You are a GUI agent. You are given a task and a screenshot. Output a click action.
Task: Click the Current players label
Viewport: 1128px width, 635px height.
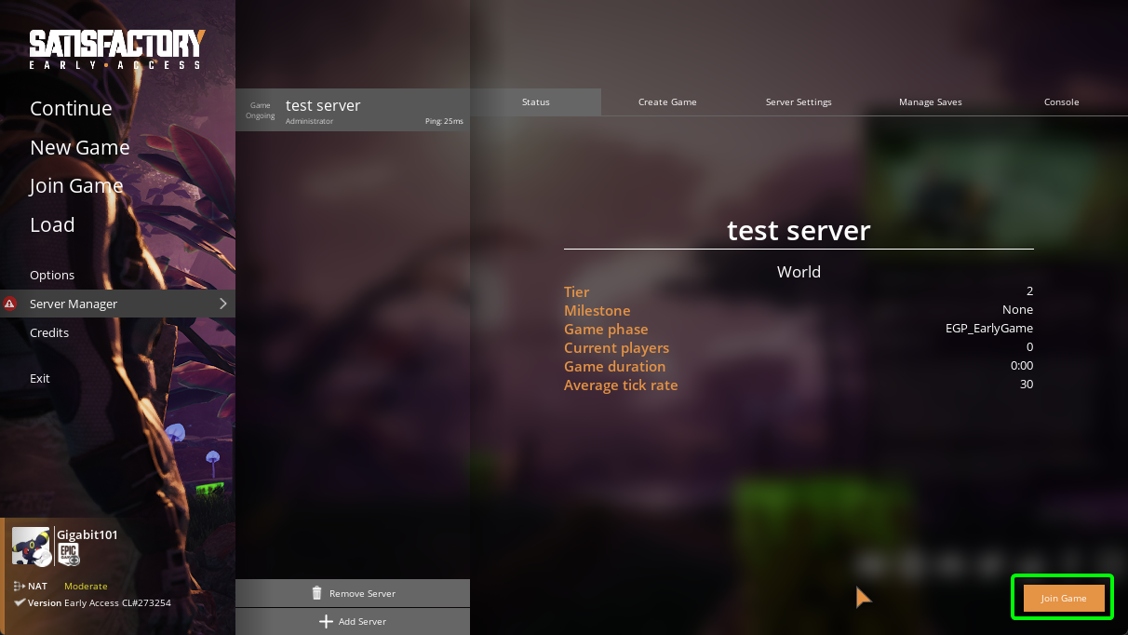pos(617,347)
